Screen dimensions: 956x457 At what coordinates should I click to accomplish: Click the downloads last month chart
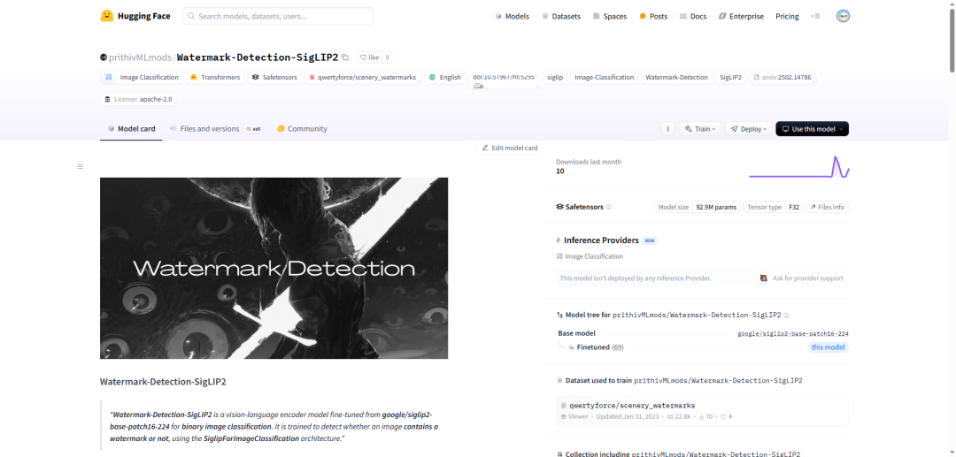[x=798, y=167]
